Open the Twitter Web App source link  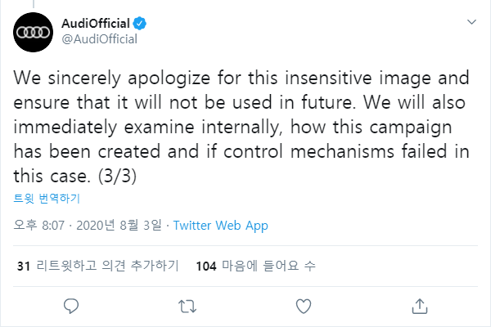pyautogui.click(x=220, y=226)
